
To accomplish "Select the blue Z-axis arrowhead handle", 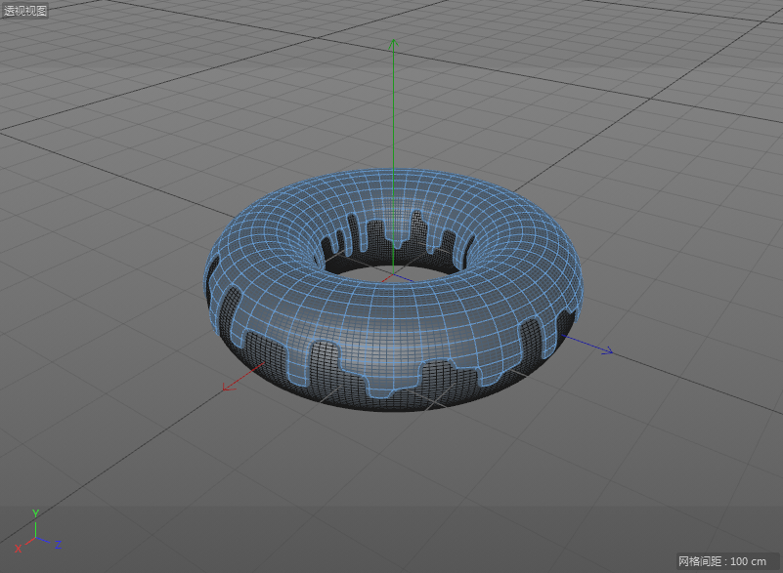I will (x=607, y=351).
